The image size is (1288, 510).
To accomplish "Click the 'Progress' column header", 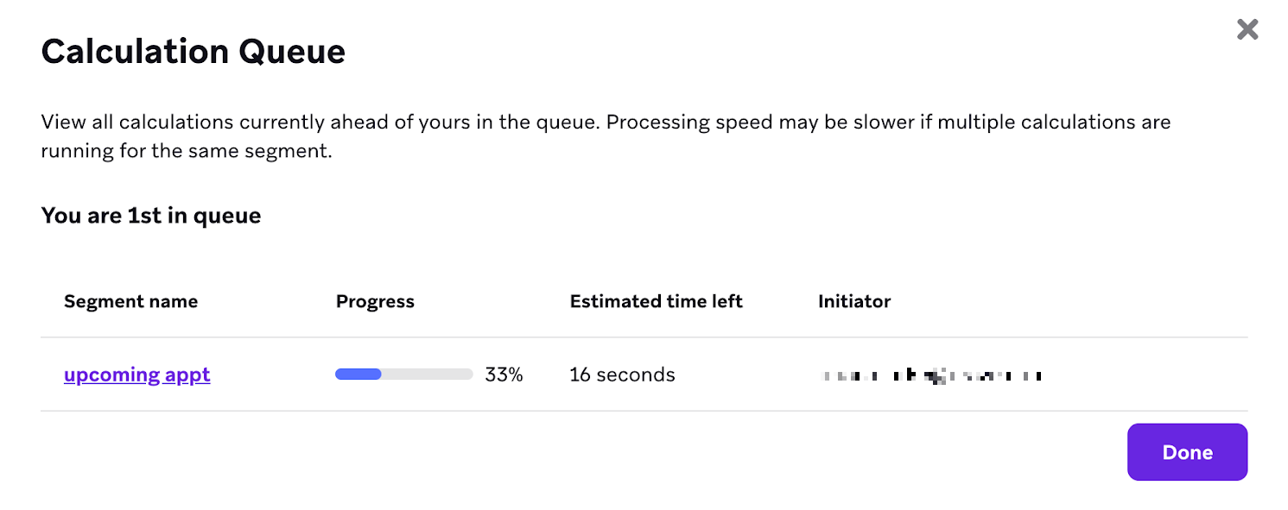I will [x=375, y=301].
